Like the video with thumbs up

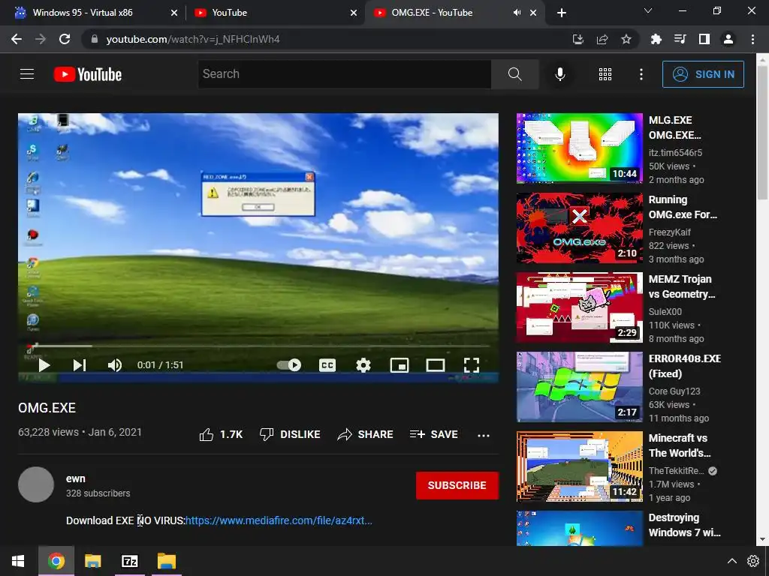221,434
